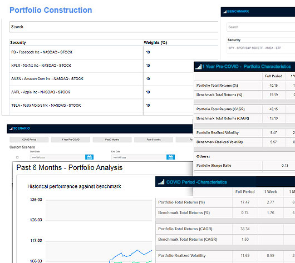Click the Benchmark panel chart icon

(x=225, y=12)
